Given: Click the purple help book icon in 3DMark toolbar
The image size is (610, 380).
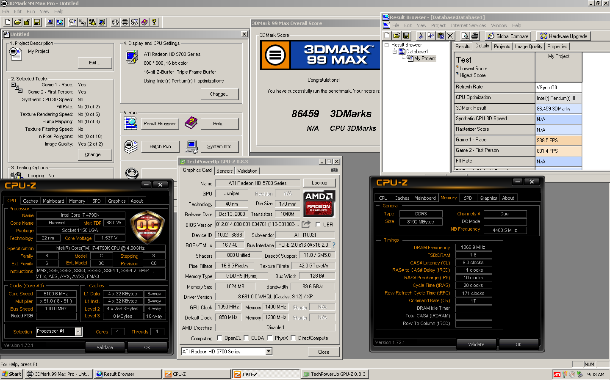Looking at the screenshot, I should point(144,22).
